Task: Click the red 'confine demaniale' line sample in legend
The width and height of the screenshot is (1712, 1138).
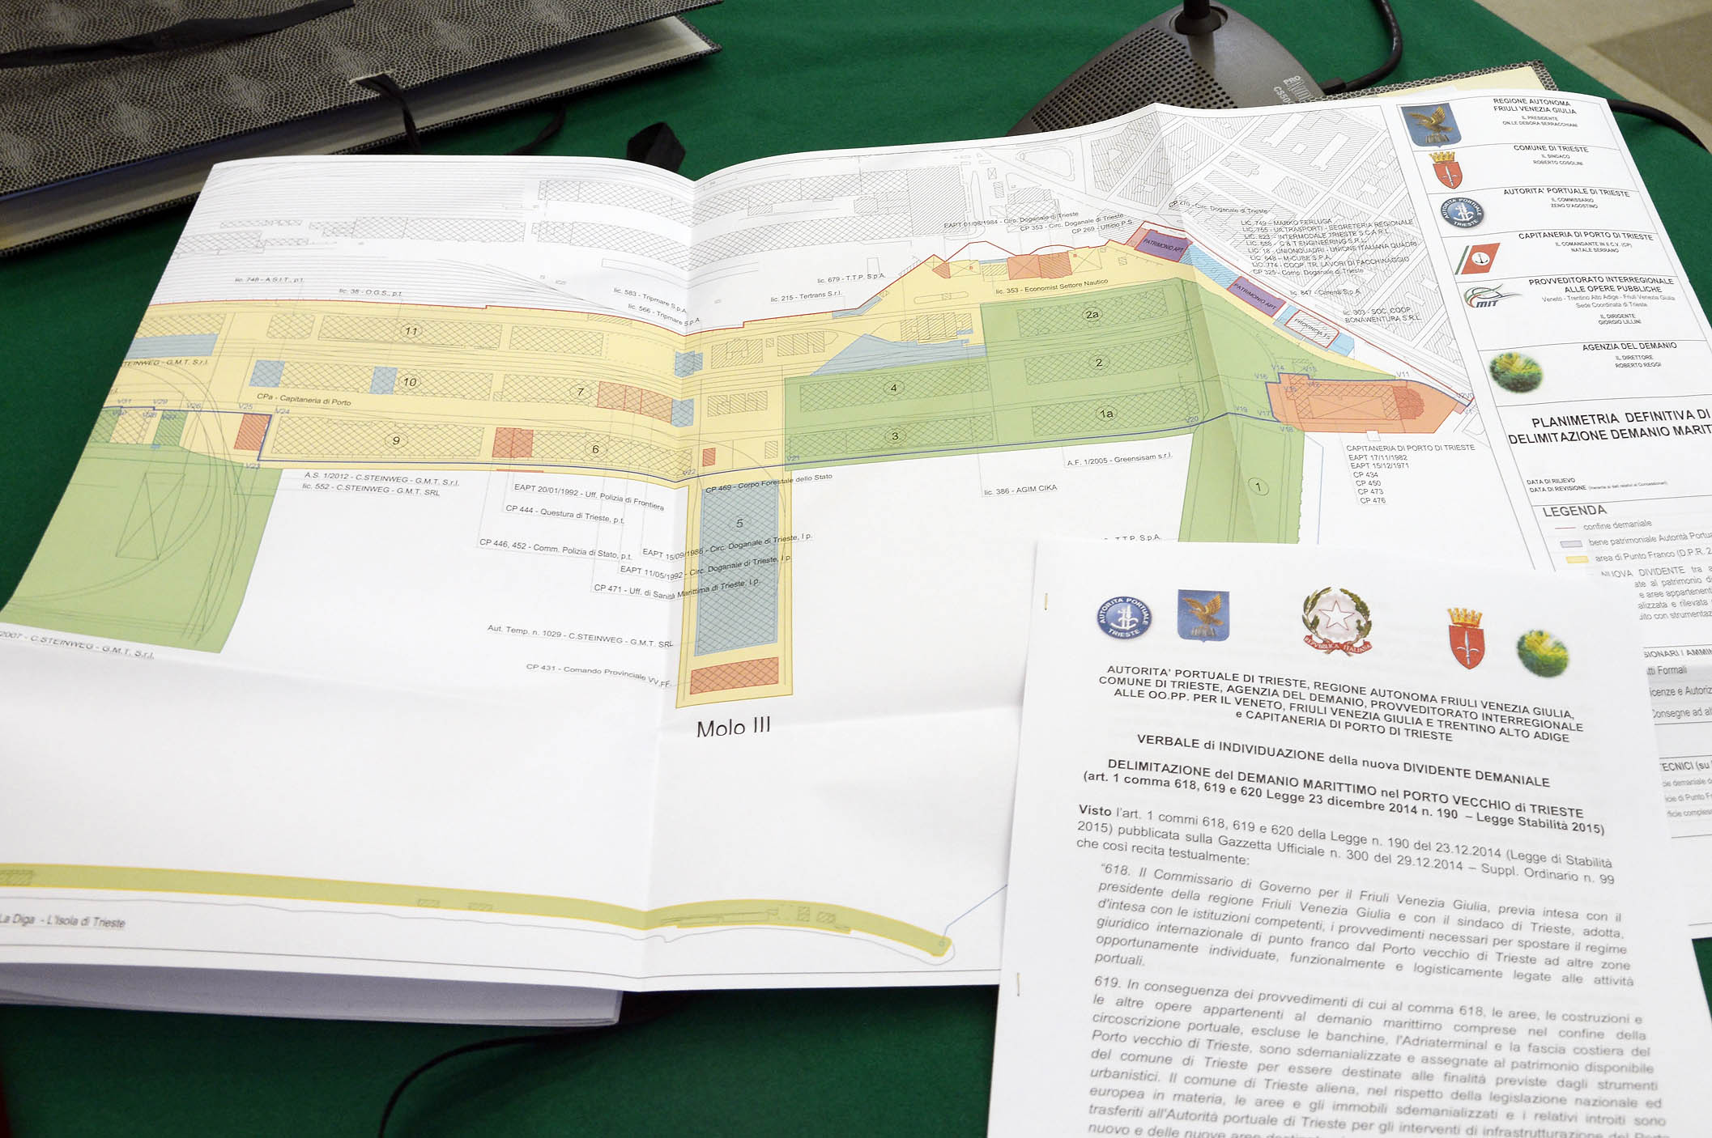Action: 1564,527
